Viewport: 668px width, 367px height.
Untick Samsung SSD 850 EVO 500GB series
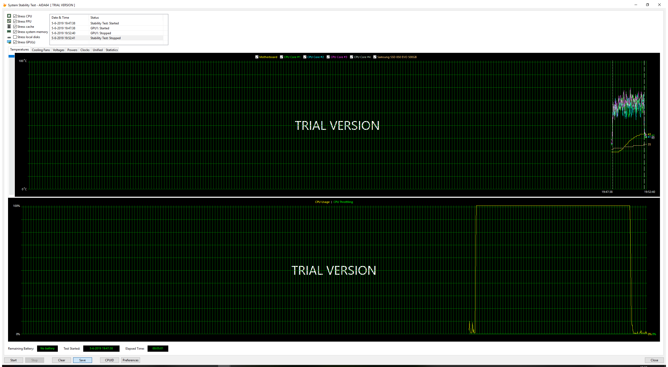tap(375, 57)
